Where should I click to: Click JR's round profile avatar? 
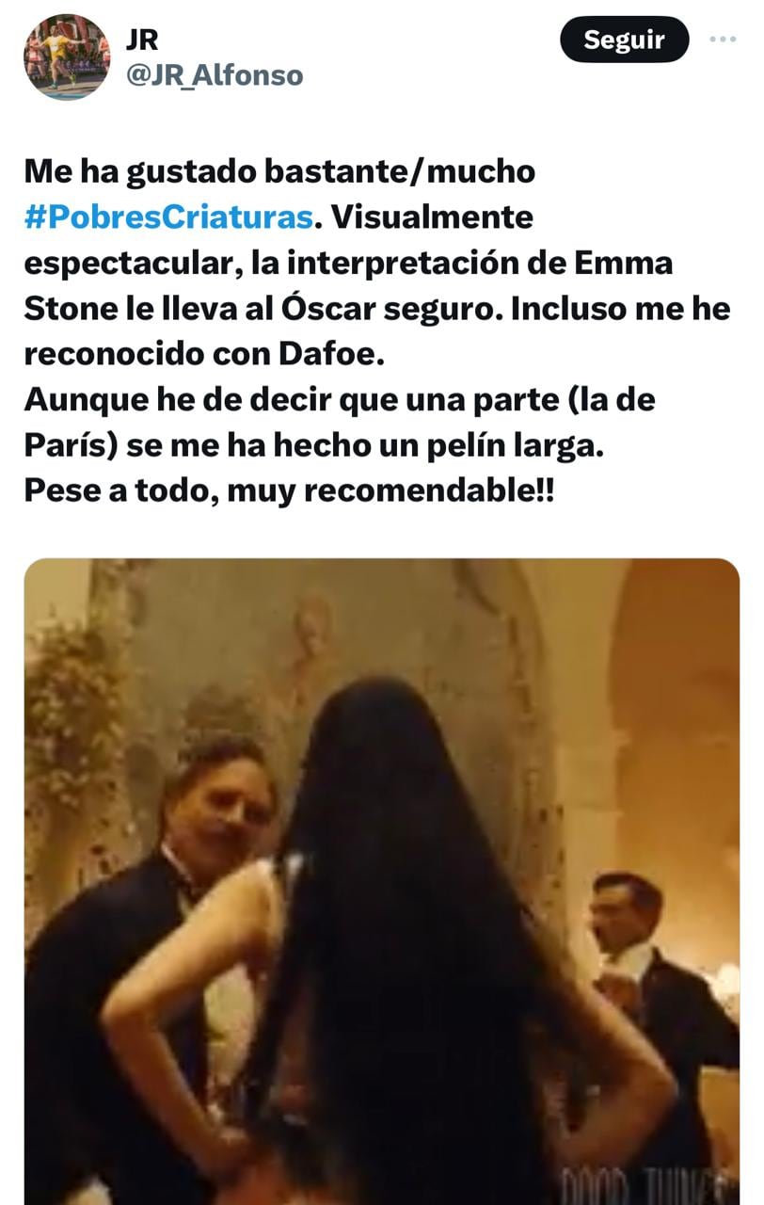(67, 56)
